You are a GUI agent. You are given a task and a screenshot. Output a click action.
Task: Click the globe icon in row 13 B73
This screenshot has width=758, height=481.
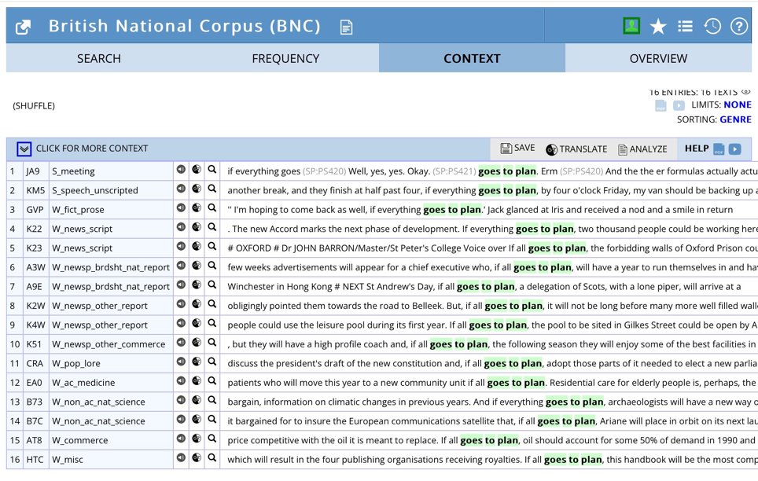pyautogui.click(x=197, y=400)
